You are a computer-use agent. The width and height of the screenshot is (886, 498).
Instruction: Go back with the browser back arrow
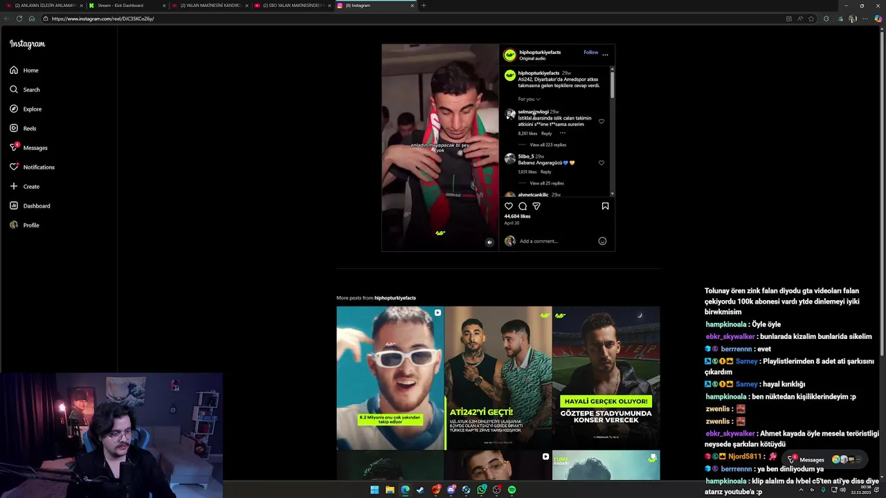[x=6, y=19]
